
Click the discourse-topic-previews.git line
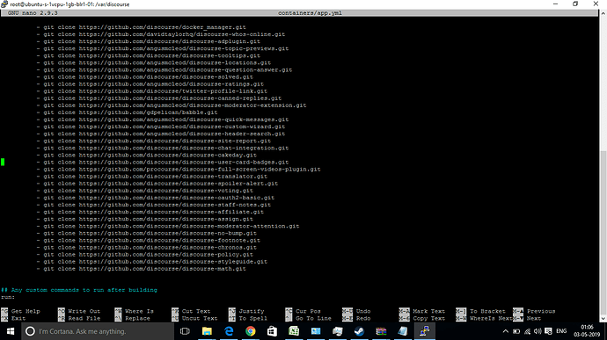[163, 48]
